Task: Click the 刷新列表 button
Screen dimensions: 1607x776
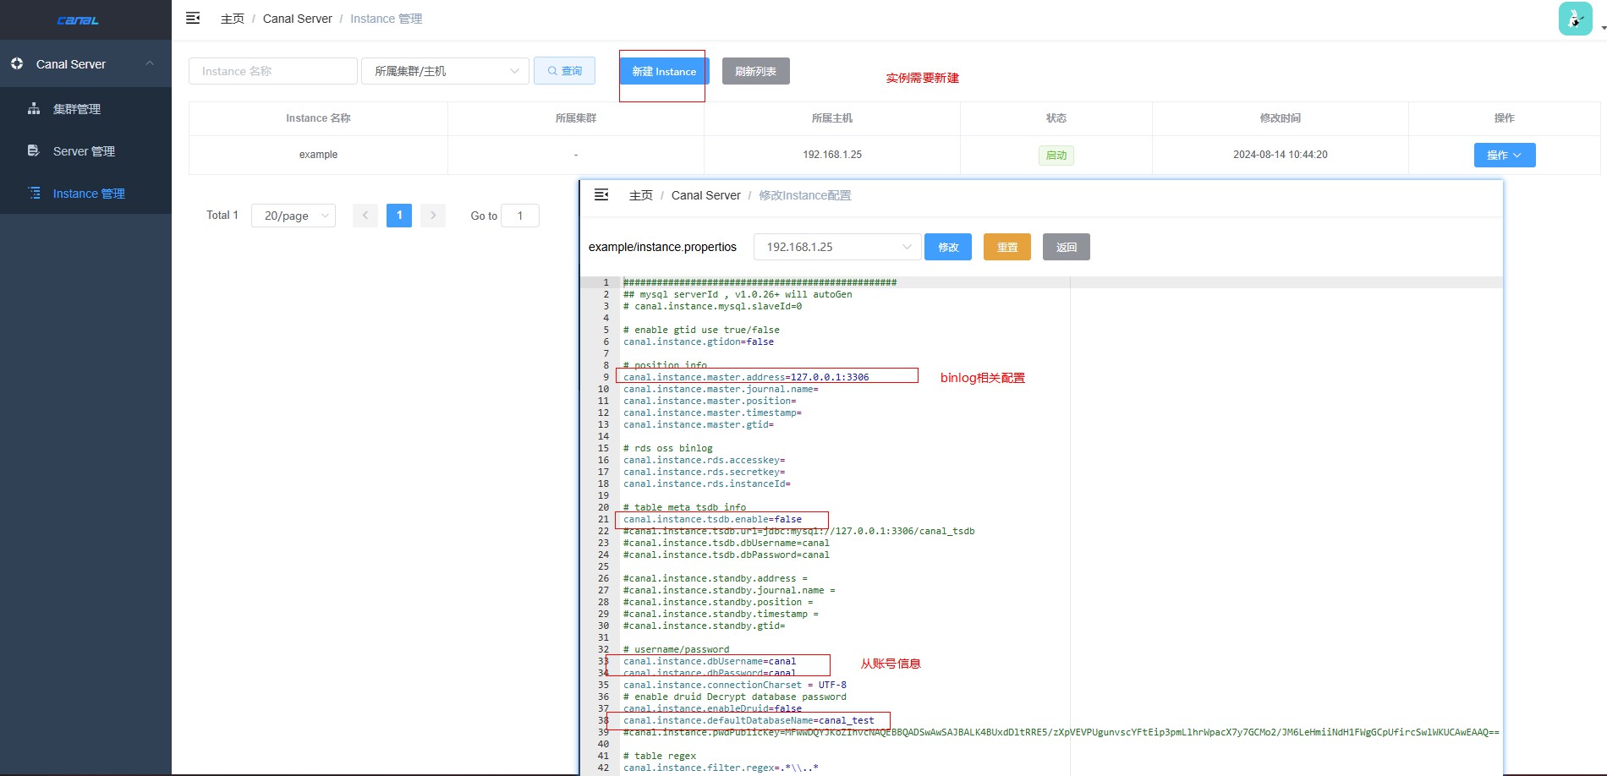Action: (755, 71)
